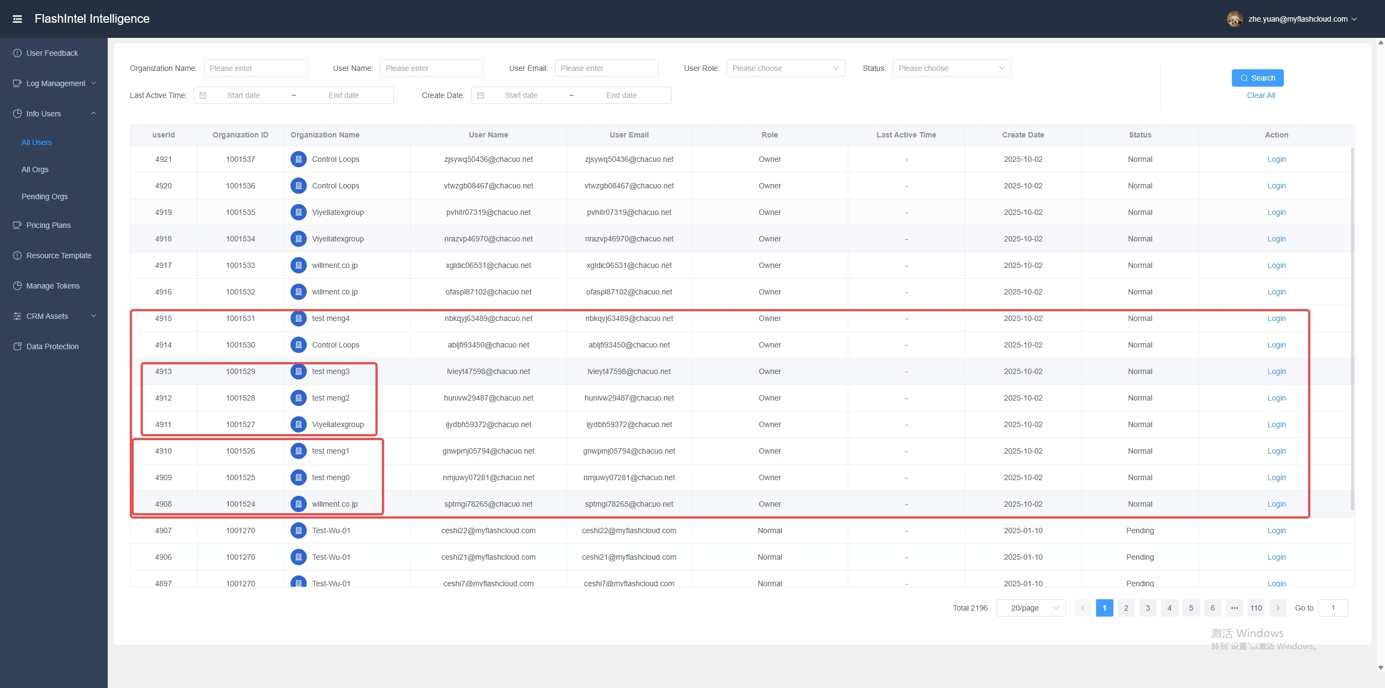The image size is (1385, 688).
Task: Click the Pricing Plans sidebar icon
Action: [x=17, y=225]
